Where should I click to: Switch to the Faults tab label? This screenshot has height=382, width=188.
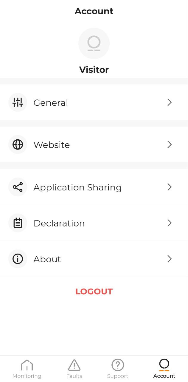pos(74,376)
